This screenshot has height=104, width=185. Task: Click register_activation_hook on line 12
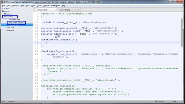[x=58, y=28]
